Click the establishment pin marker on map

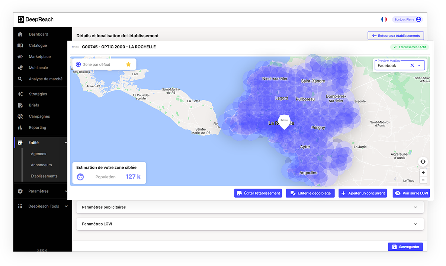click(284, 122)
